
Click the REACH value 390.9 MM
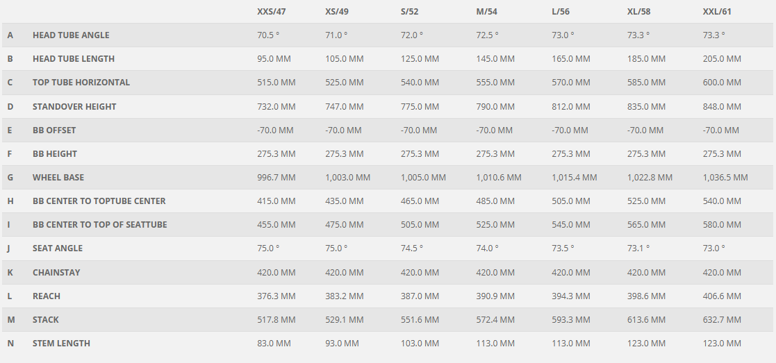(x=495, y=296)
